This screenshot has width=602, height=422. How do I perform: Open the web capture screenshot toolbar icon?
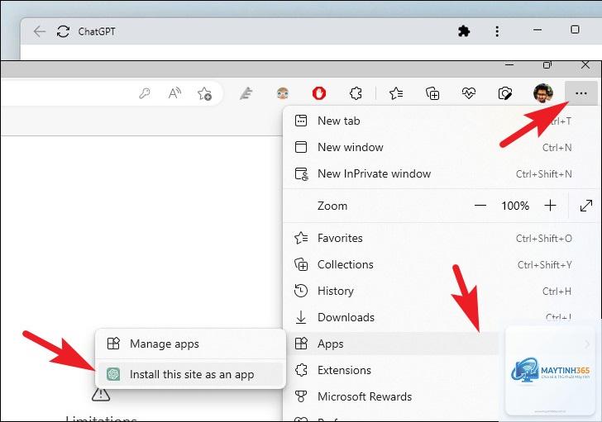click(x=505, y=93)
